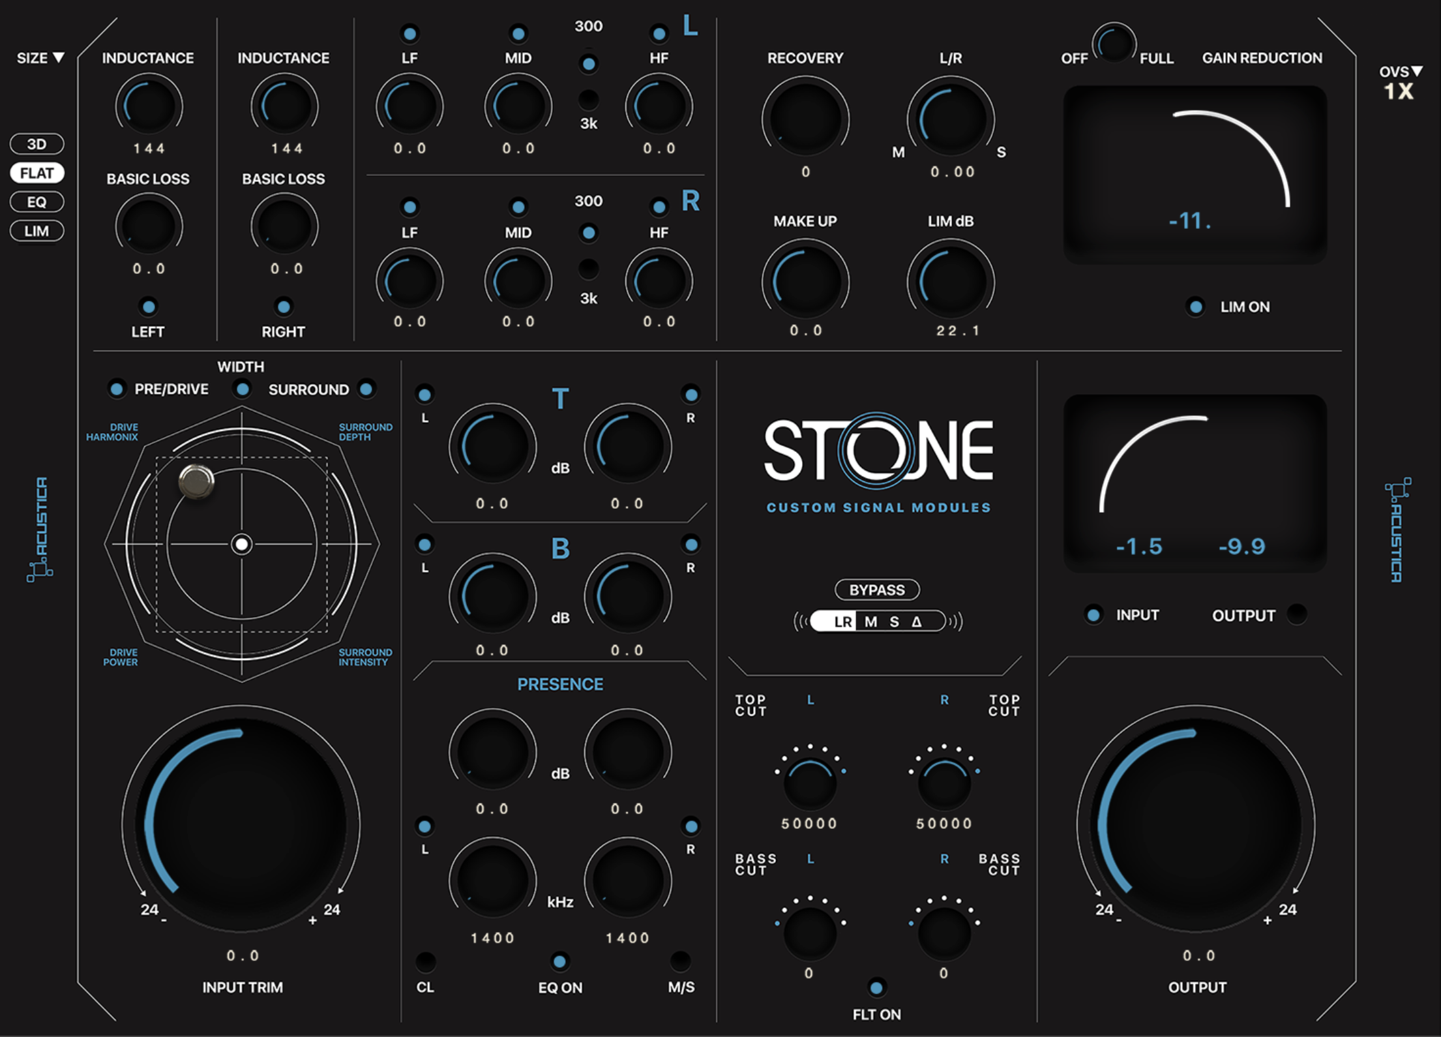The height and width of the screenshot is (1037, 1441).
Task: Click the RECOVERY knob
Action: (805, 119)
